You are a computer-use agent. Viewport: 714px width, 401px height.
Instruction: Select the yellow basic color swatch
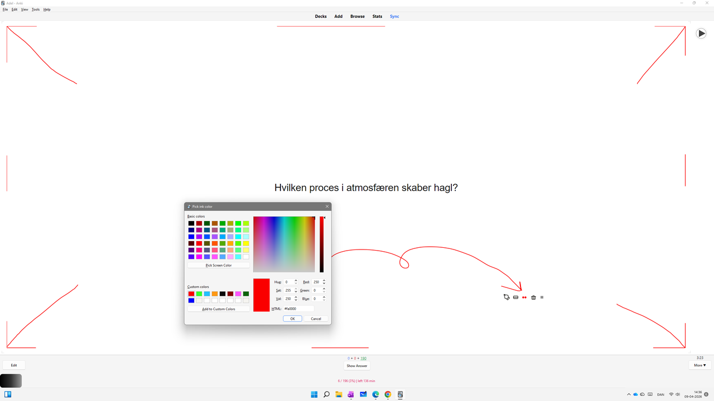pos(246,243)
